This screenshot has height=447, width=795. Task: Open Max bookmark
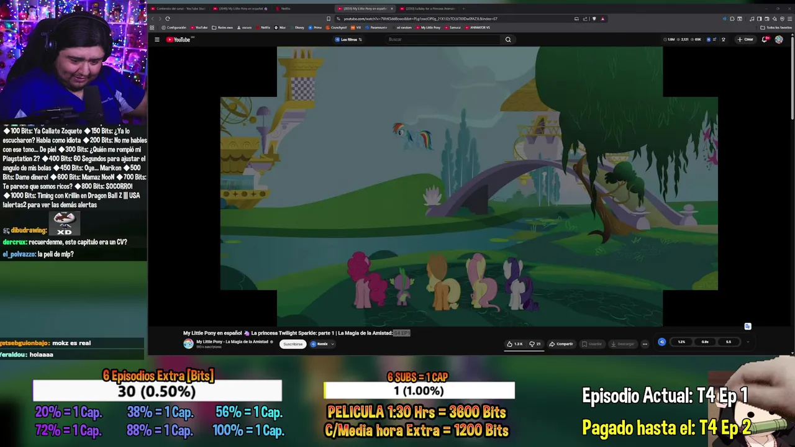281,27
